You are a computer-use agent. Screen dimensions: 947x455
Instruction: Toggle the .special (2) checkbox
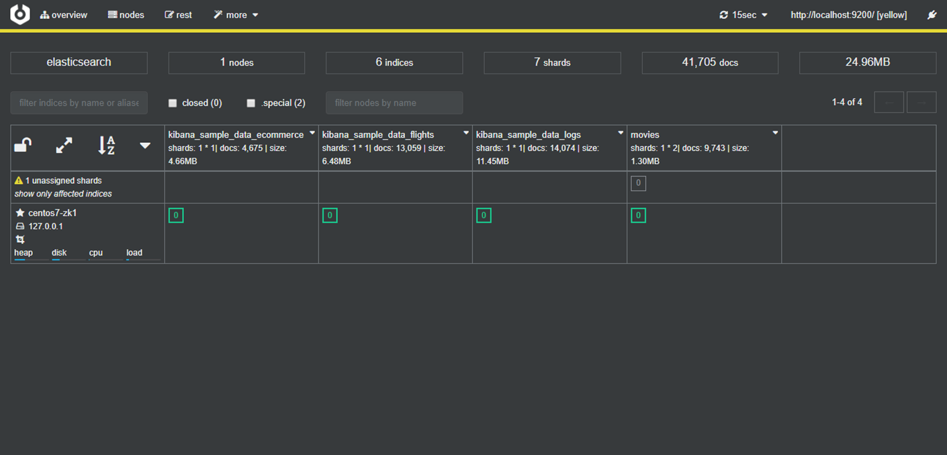click(251, 103)
